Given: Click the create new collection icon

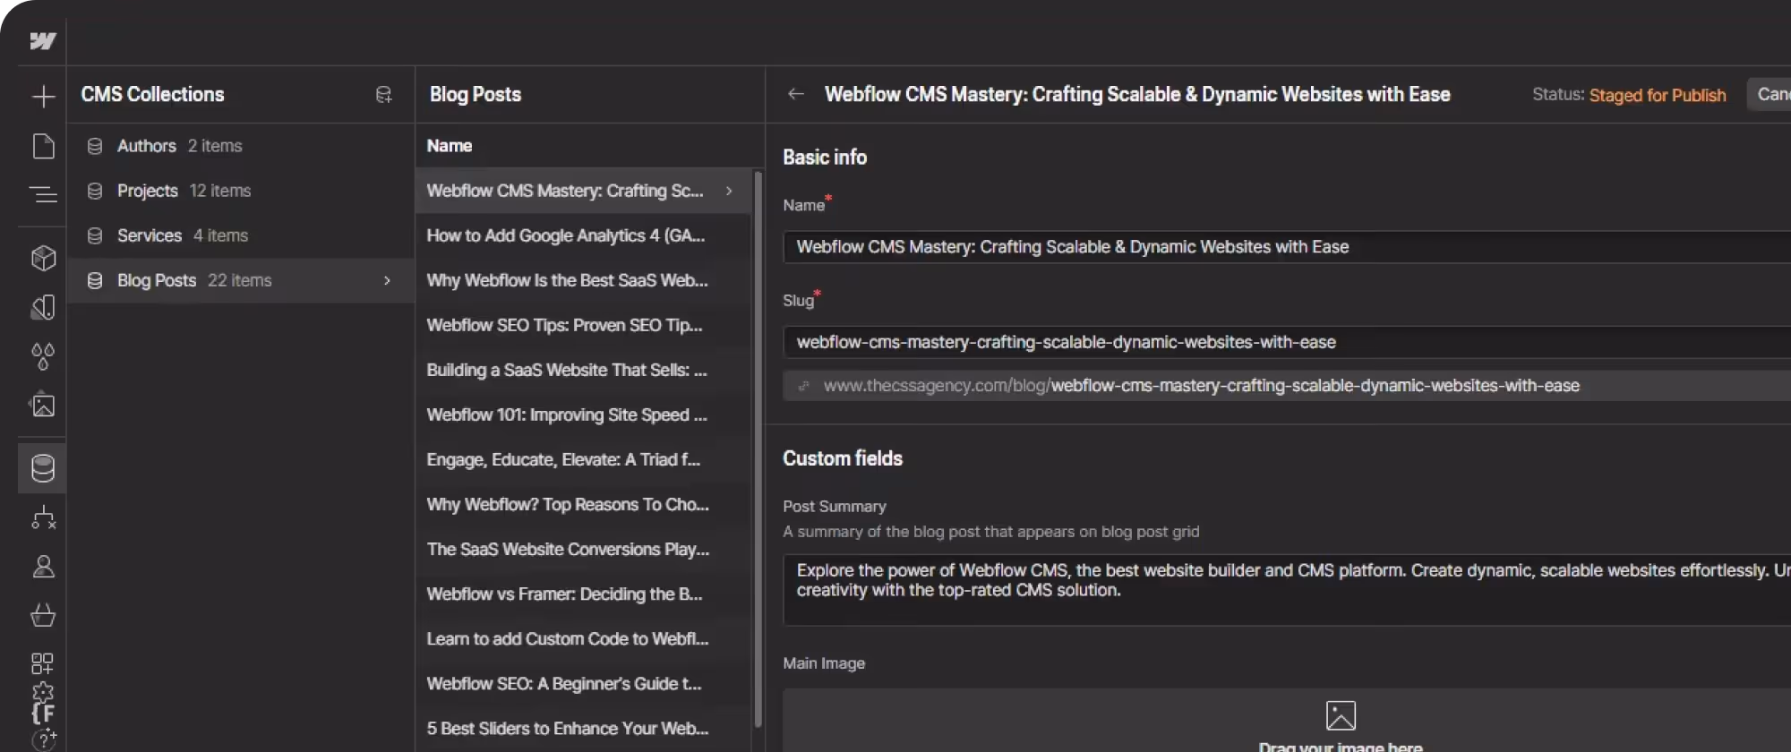Looking at the screenshot, I should [383, 95].
